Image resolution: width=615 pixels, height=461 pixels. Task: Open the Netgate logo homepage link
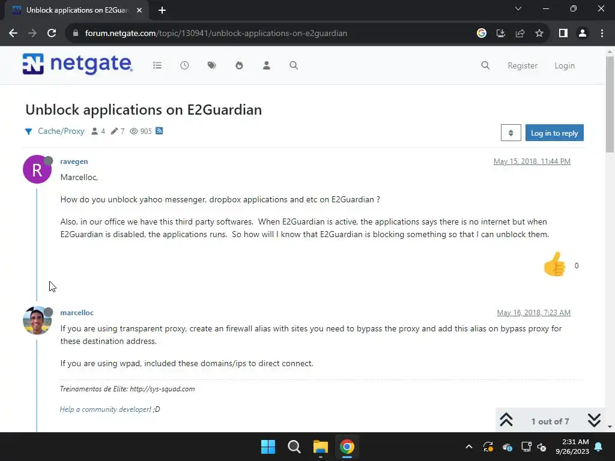(77, 64)
